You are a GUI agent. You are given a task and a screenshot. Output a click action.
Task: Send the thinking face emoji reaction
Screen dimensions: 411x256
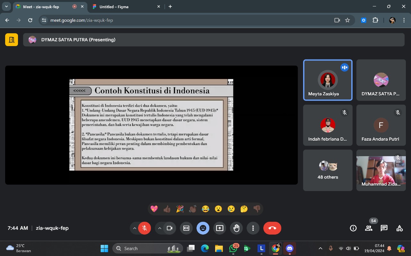click(244, 209)
